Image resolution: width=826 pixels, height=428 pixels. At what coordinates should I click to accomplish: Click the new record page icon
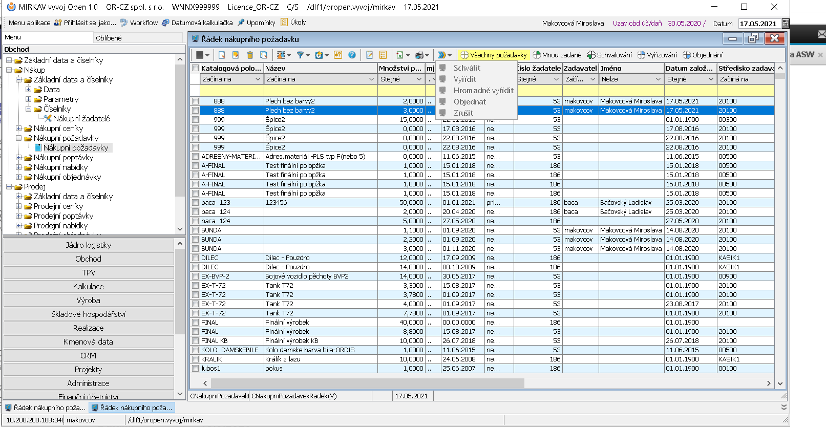222,55
